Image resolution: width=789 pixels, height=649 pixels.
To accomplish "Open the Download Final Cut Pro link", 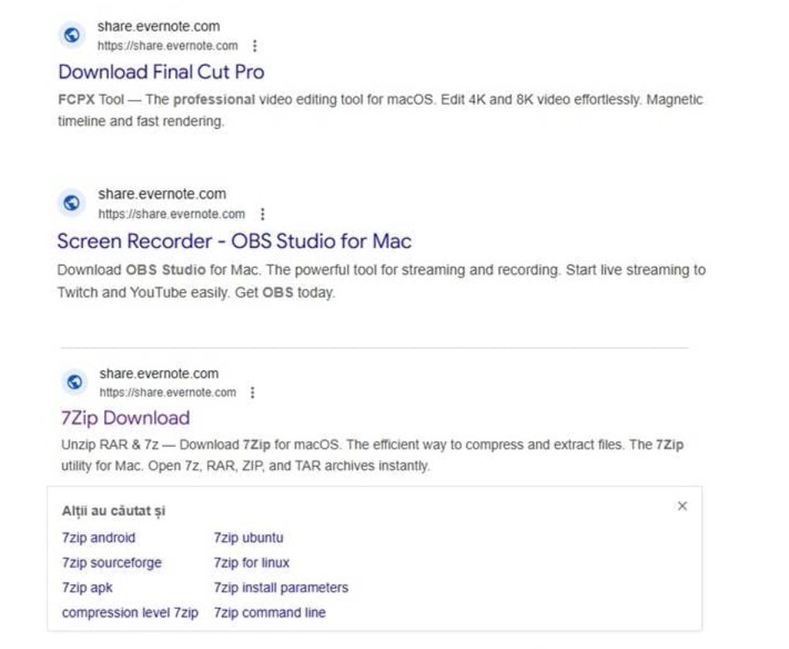I will (161, 72).
